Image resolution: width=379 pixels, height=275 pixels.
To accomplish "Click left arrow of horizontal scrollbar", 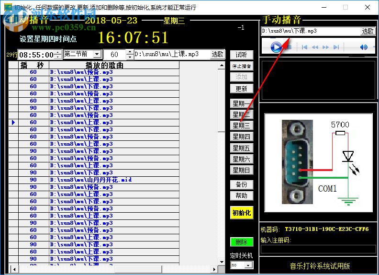I will 14,269.
